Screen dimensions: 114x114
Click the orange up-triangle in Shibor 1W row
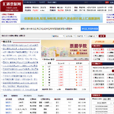[x=76, y=69]
